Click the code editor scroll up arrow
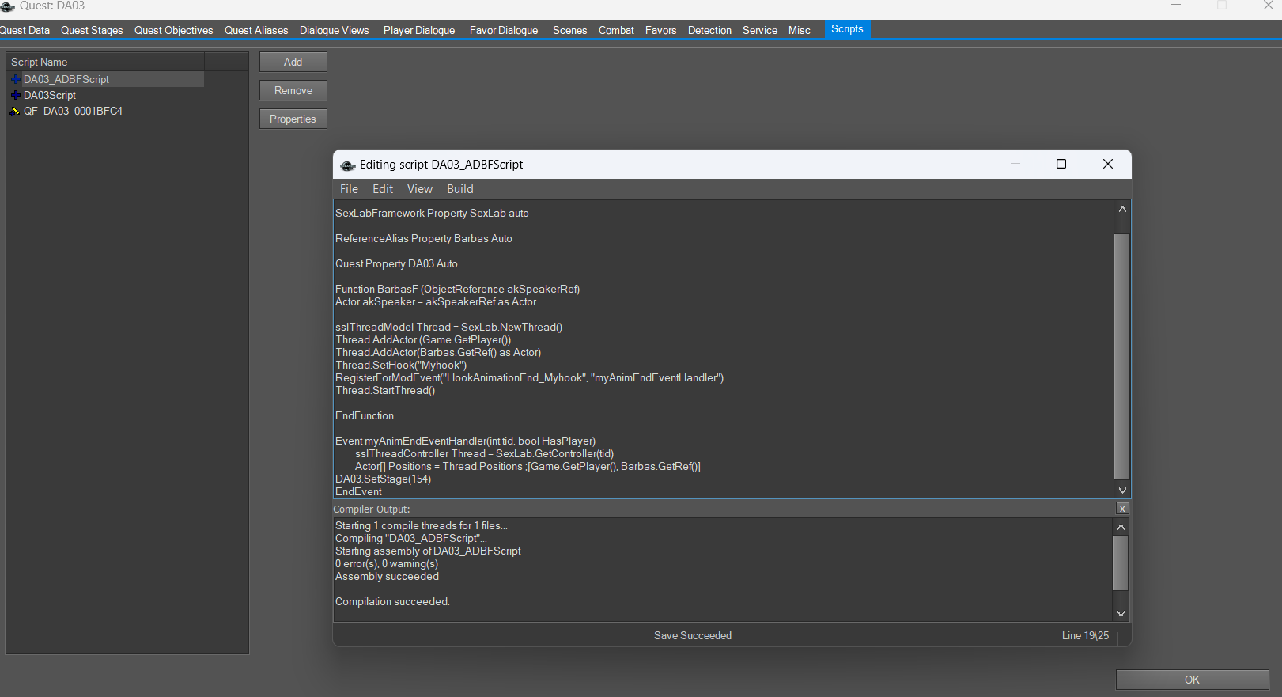 1122,209
